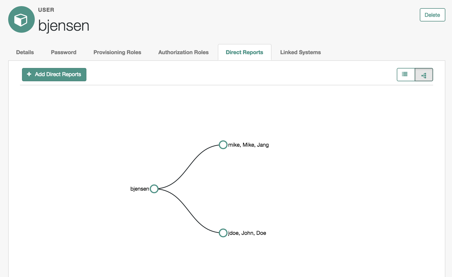Viewport: 452px width, 277px height.
Task: Open the Password tab
Action: point(64,52)
